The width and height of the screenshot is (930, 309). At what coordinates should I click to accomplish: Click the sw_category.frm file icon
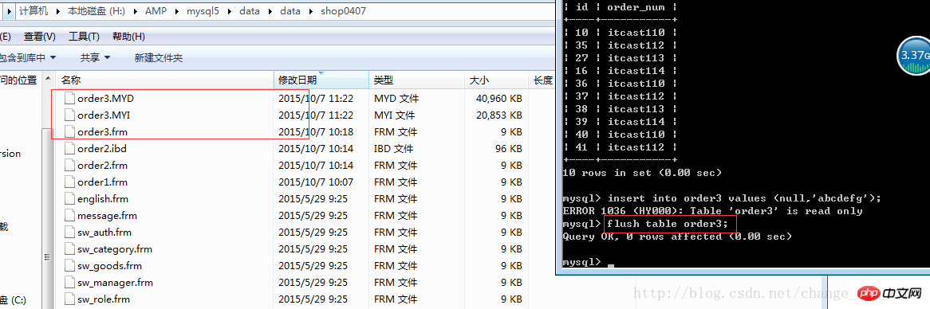(69, 248)
